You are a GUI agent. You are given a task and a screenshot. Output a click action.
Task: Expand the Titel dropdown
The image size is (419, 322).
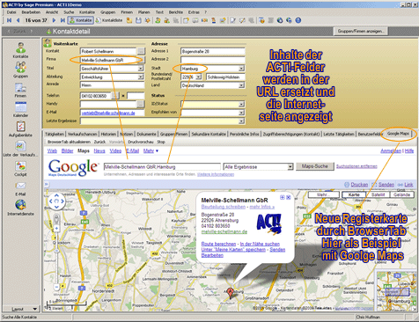pos(141,69)
